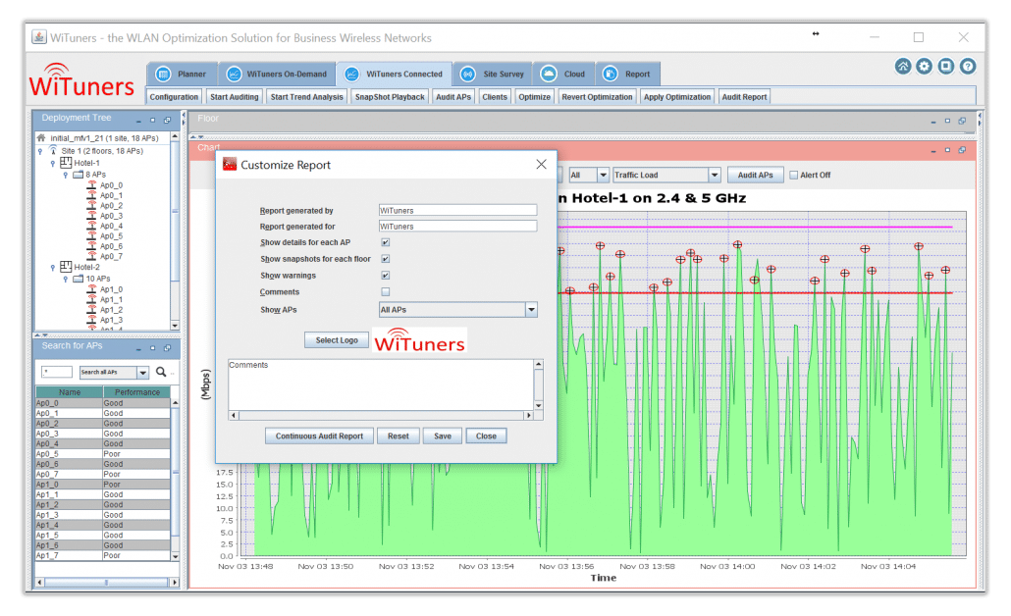This screenshot has height=616, width=1011.
Task: Click the SnapShot Playback button
Action: 390,97
